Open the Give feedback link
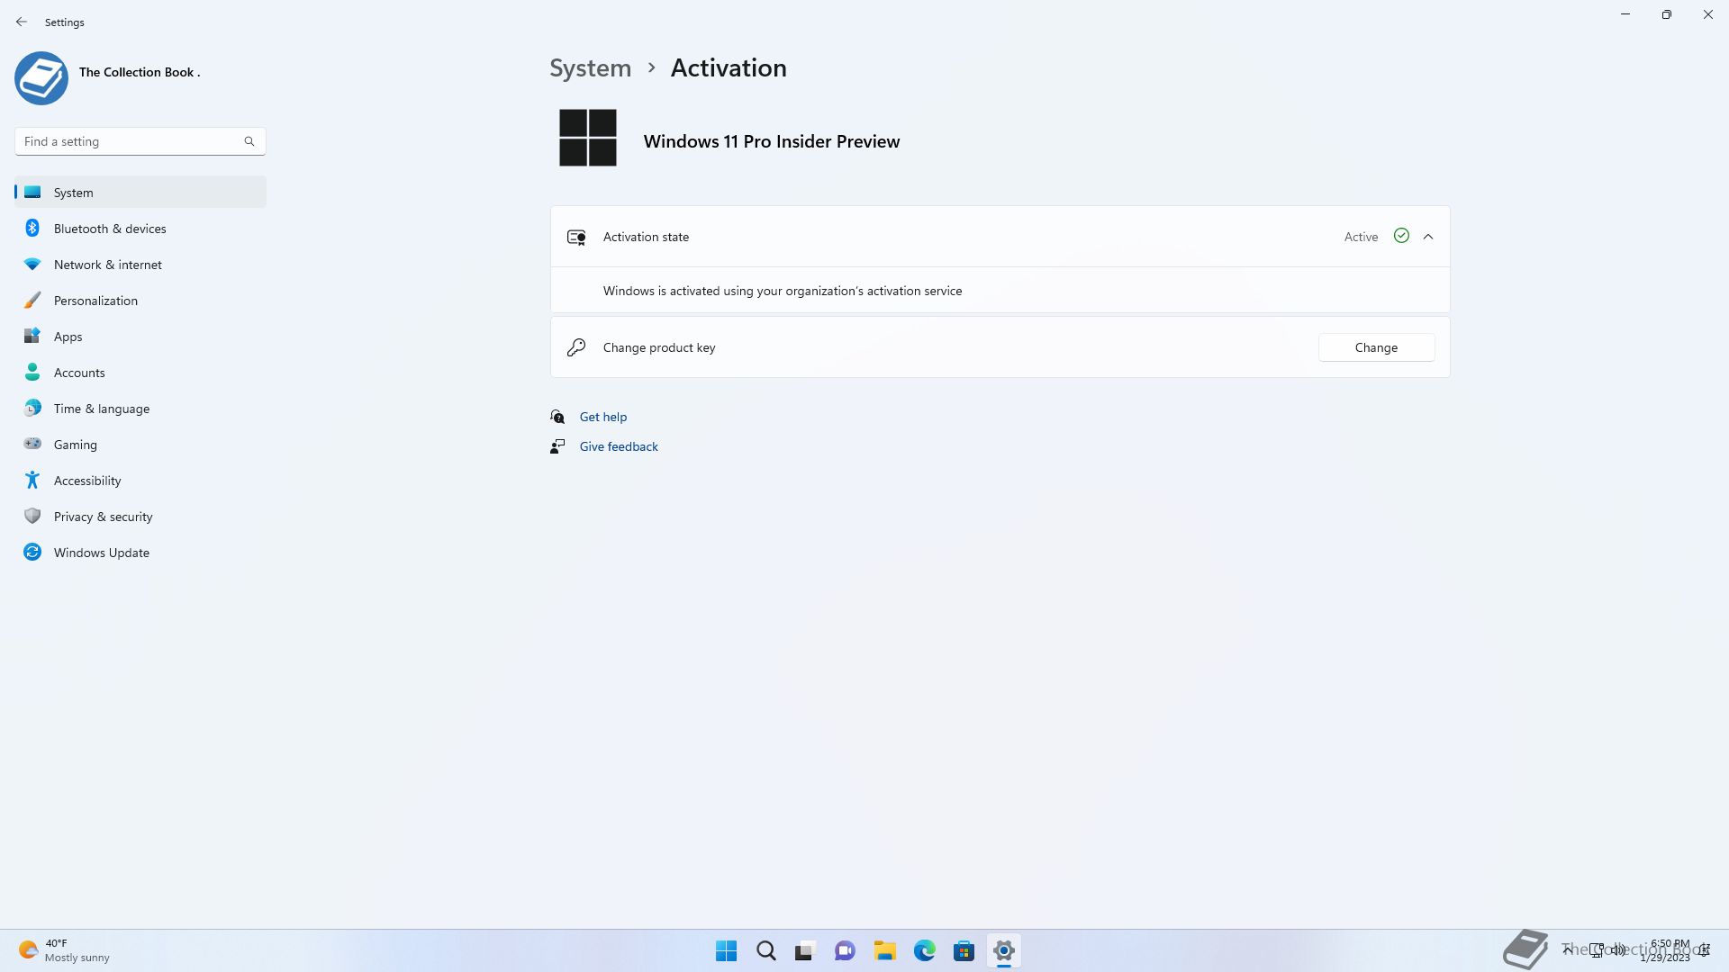Screen dimensions: 1729x972 [618, 446]
